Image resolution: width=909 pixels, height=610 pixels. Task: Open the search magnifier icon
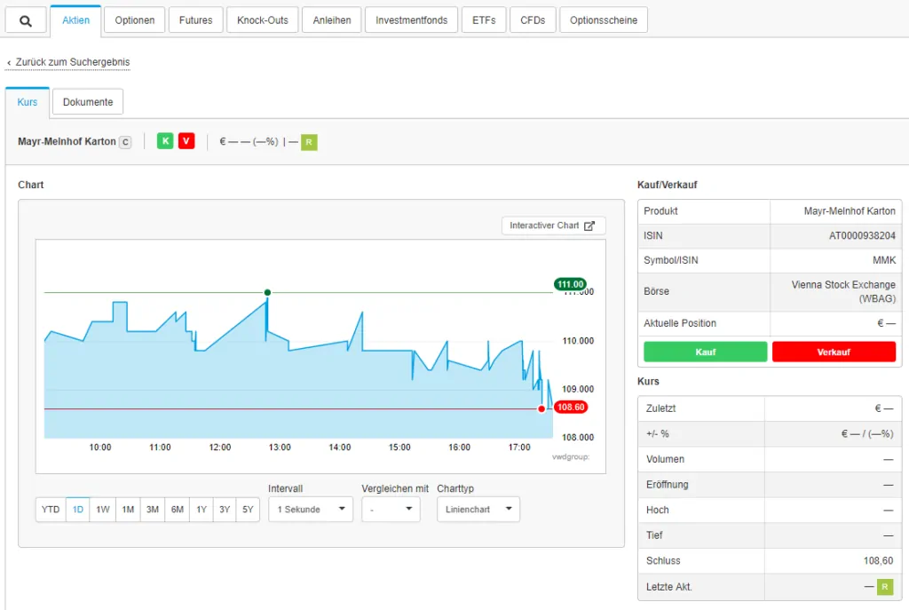click(x=26, y=21)
